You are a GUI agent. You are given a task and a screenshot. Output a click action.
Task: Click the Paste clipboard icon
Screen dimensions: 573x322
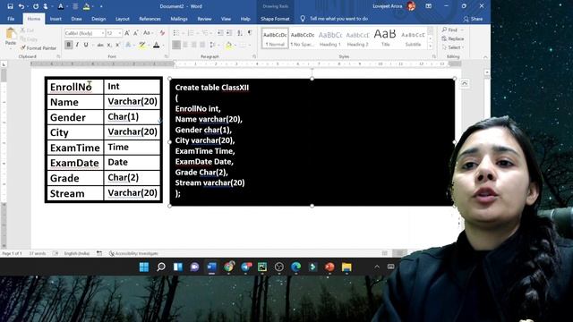click(x=11, y=34)
